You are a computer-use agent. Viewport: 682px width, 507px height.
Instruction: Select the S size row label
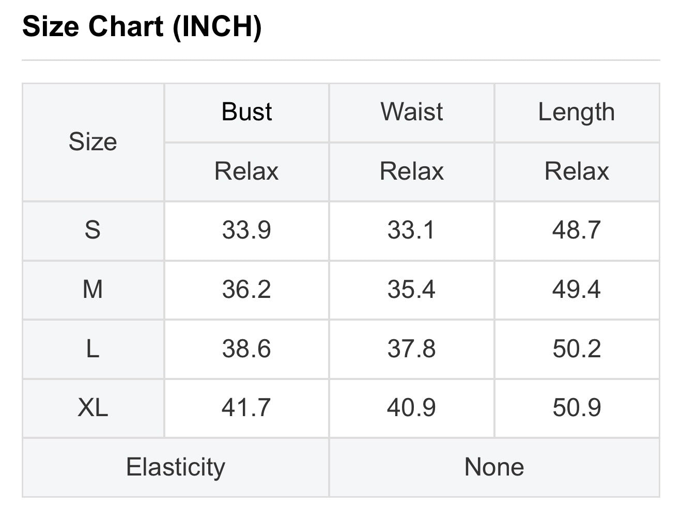[x=93, y=230]
